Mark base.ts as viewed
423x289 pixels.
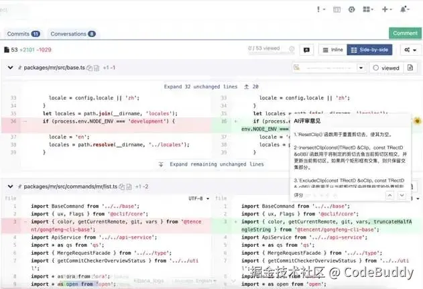pyautogui.click(x=386, y=68)
